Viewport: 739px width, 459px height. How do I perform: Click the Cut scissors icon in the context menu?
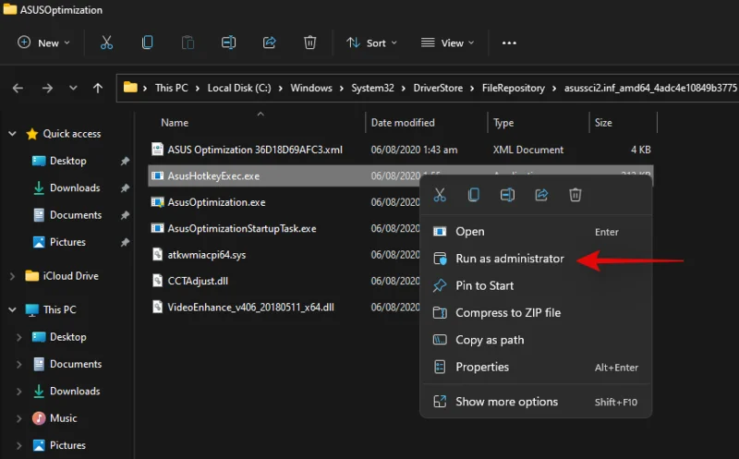click(x=440, y=195)
